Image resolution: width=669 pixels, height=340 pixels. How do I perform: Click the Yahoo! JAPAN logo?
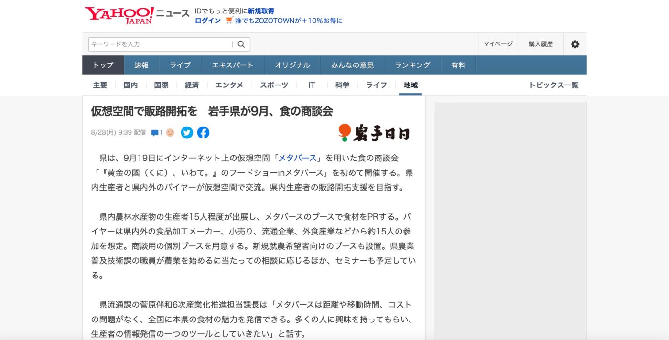119,15
